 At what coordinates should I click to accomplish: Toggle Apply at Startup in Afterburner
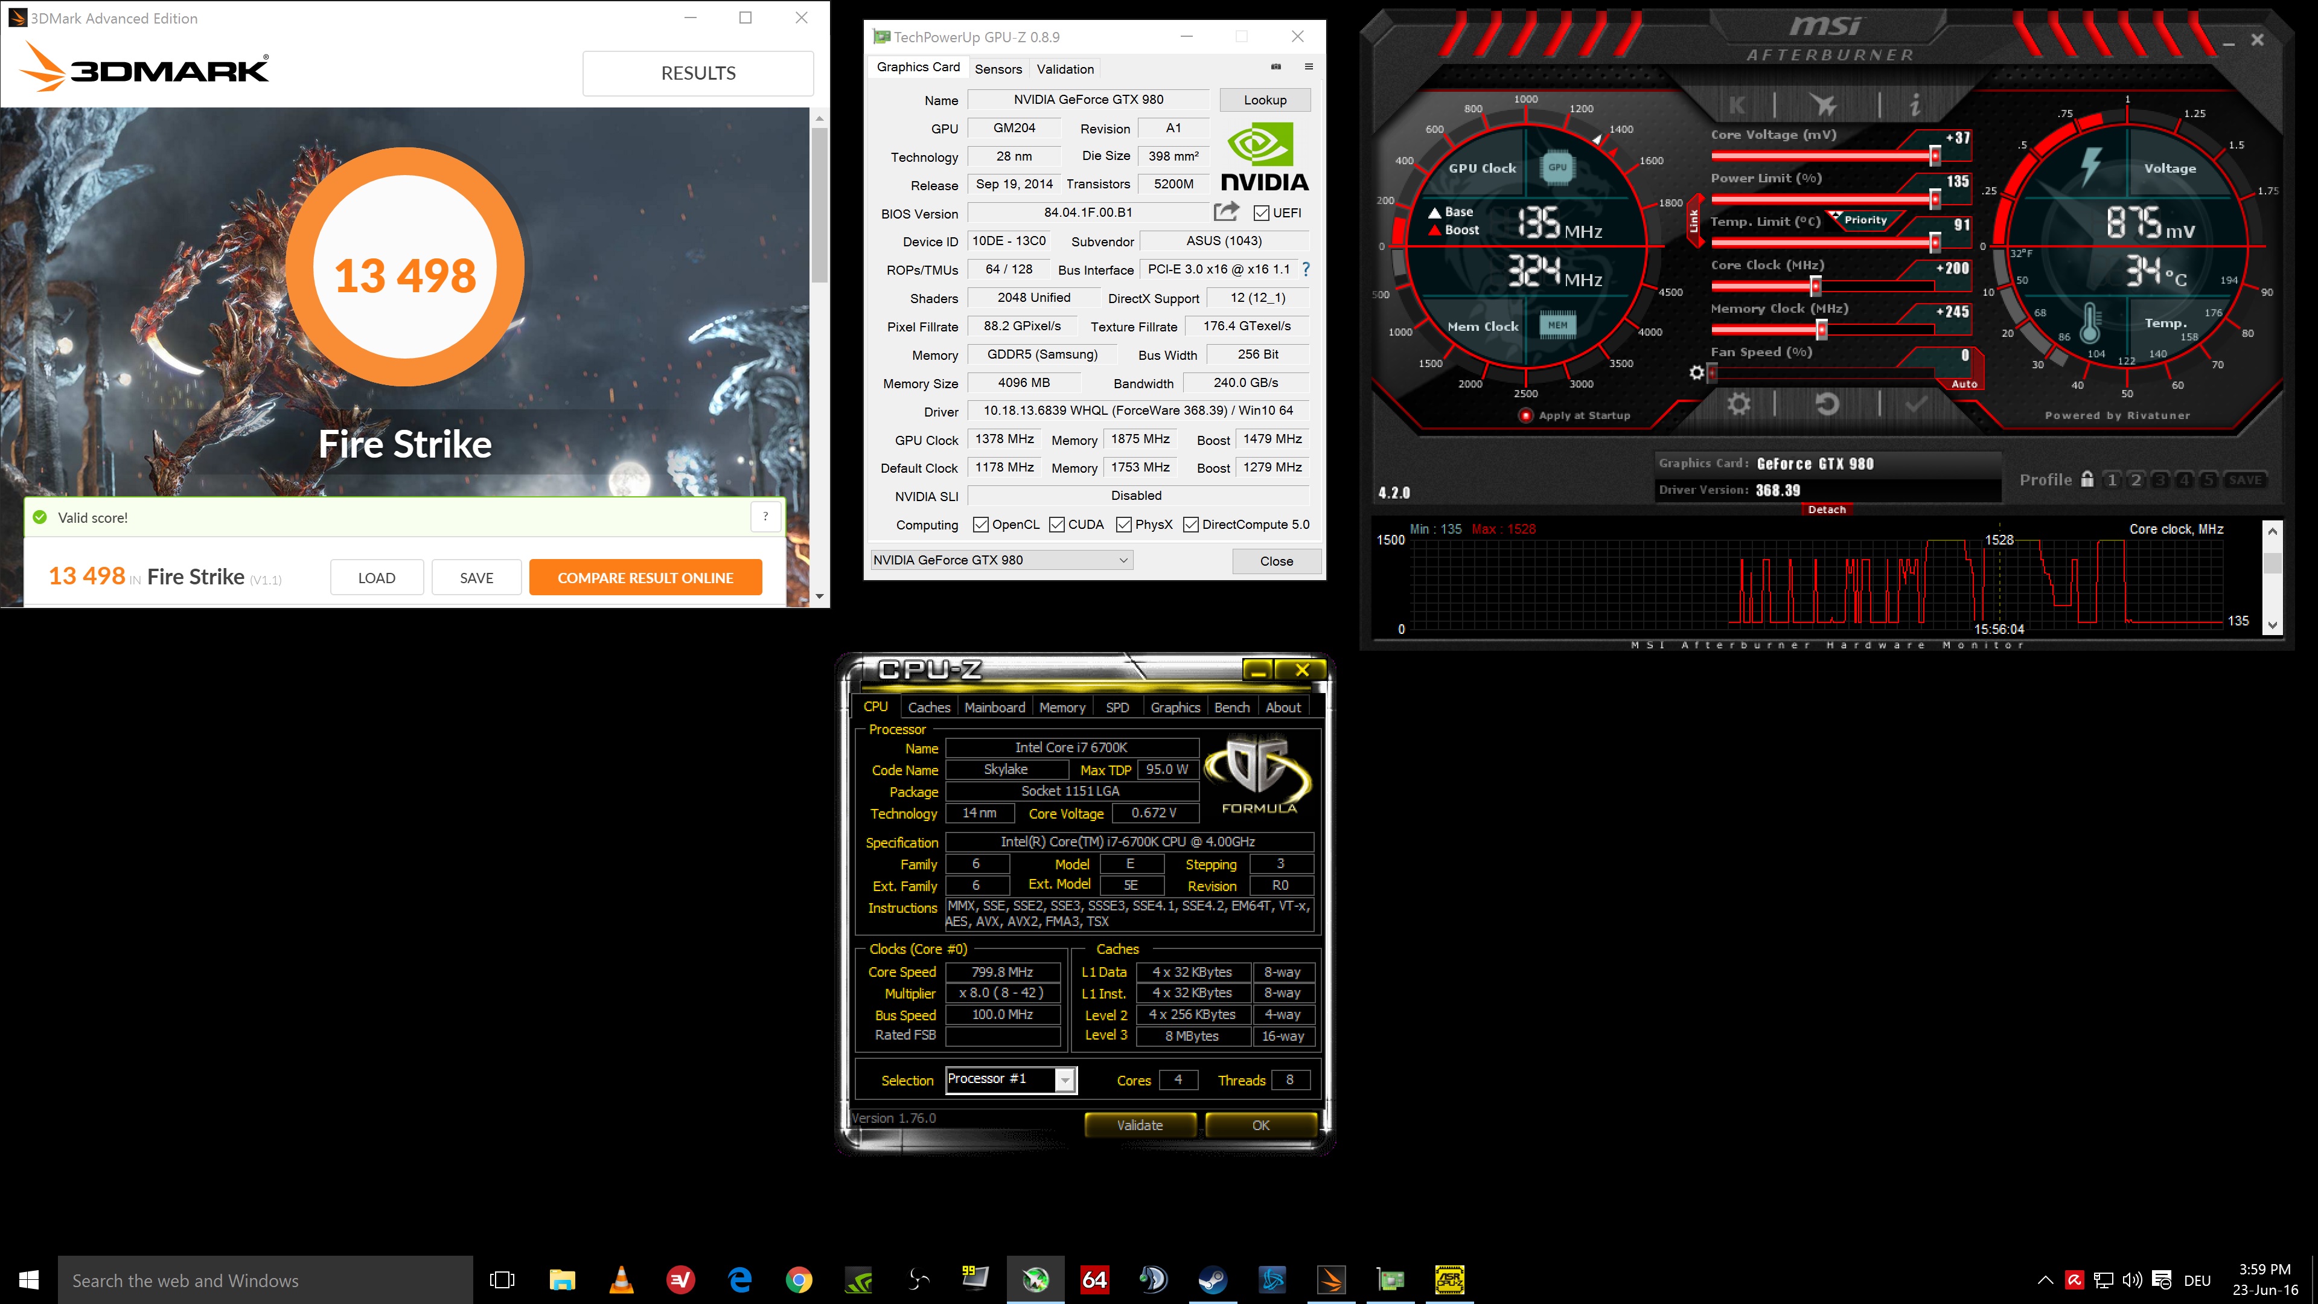1525,416
